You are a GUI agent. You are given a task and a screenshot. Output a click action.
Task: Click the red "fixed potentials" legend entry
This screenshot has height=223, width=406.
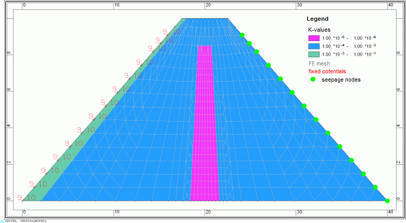[x=327, y=71]
